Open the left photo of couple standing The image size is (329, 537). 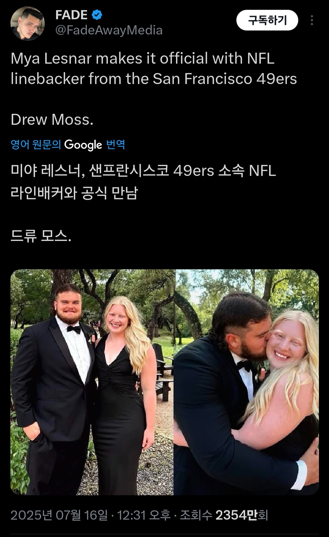tap(92, 382)
